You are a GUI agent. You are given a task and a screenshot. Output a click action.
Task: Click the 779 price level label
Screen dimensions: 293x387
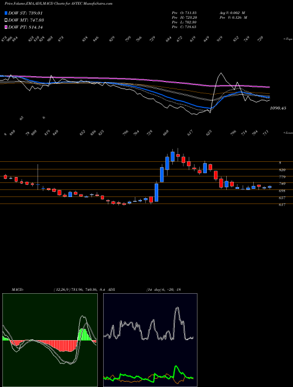(x=282, y=177)
